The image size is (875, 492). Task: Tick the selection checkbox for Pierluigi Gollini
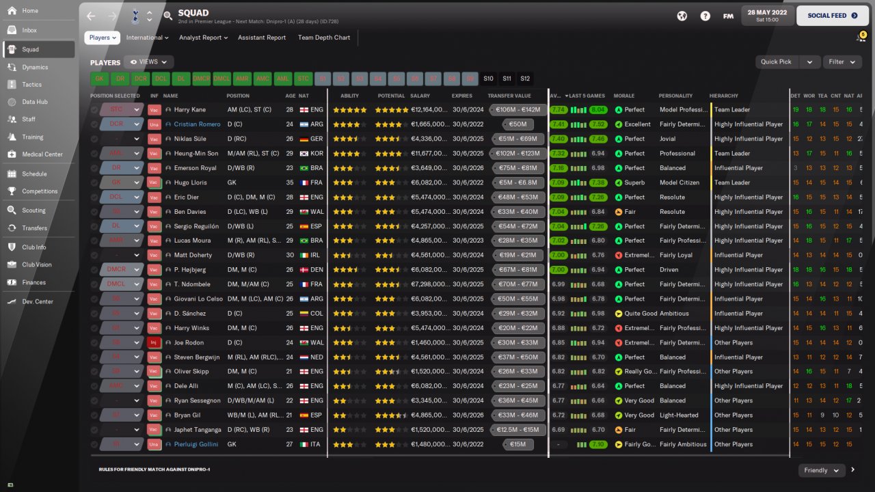pos(94,444)
